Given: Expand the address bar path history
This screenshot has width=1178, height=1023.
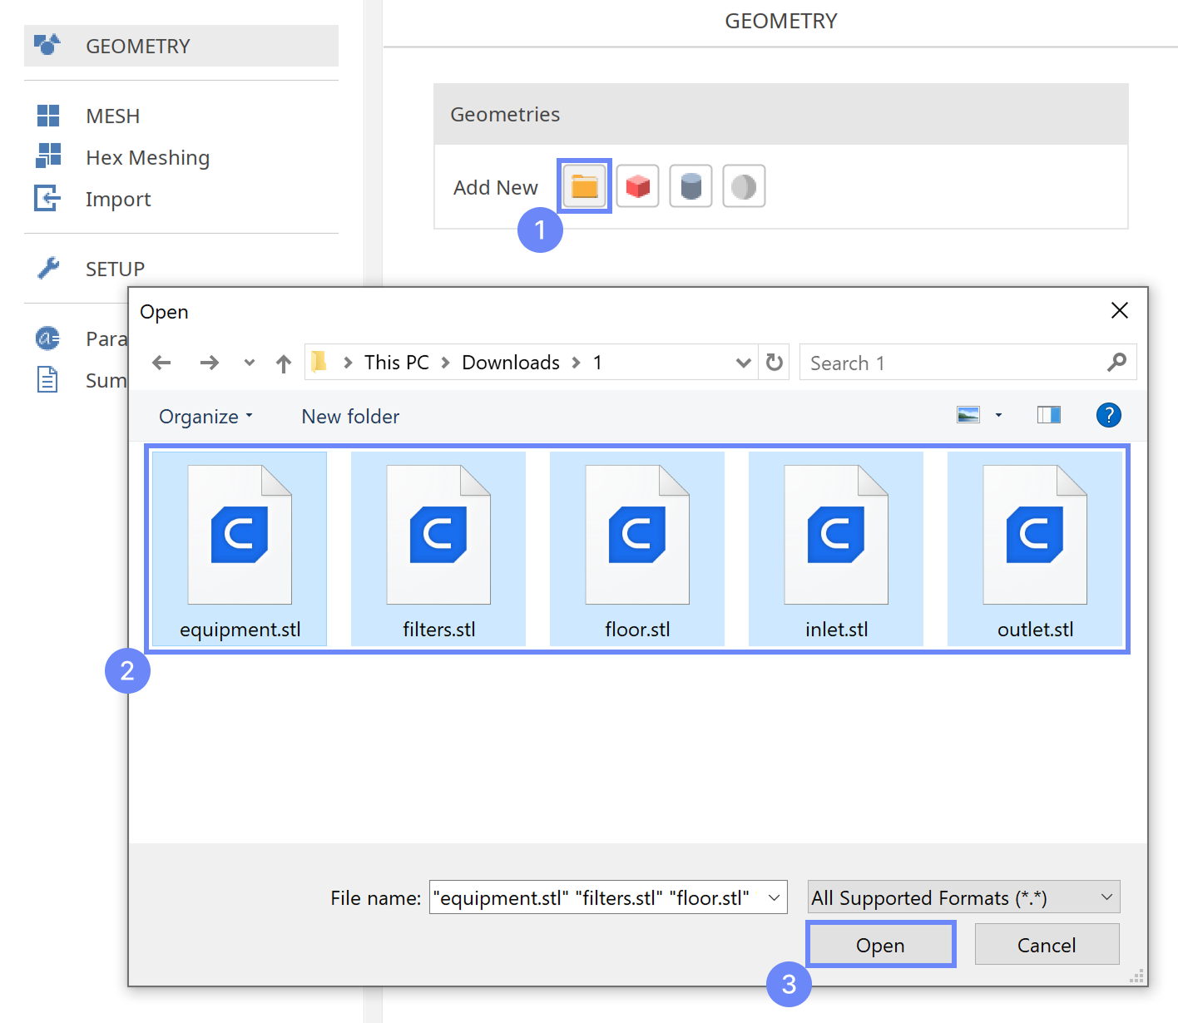Looking at the screenshot, I should click(x=743, y=363).
